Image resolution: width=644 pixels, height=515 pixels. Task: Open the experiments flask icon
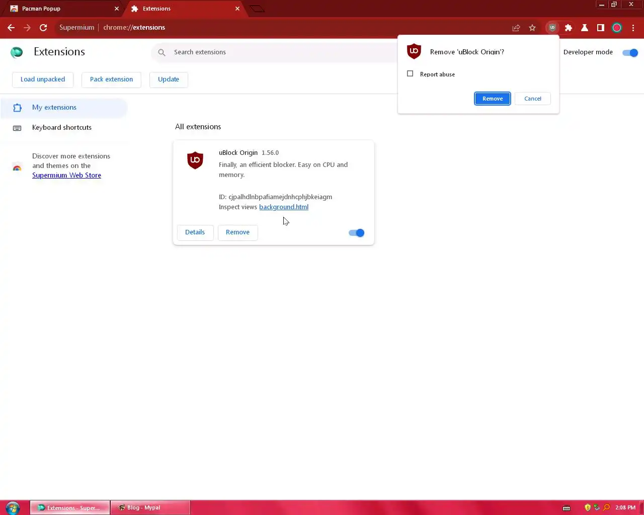585,28
